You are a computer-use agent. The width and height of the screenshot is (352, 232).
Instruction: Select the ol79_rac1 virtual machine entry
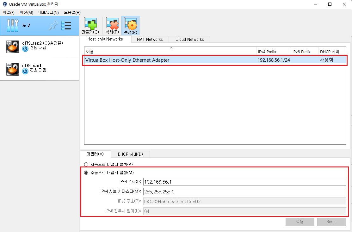(x=40, y=69)
